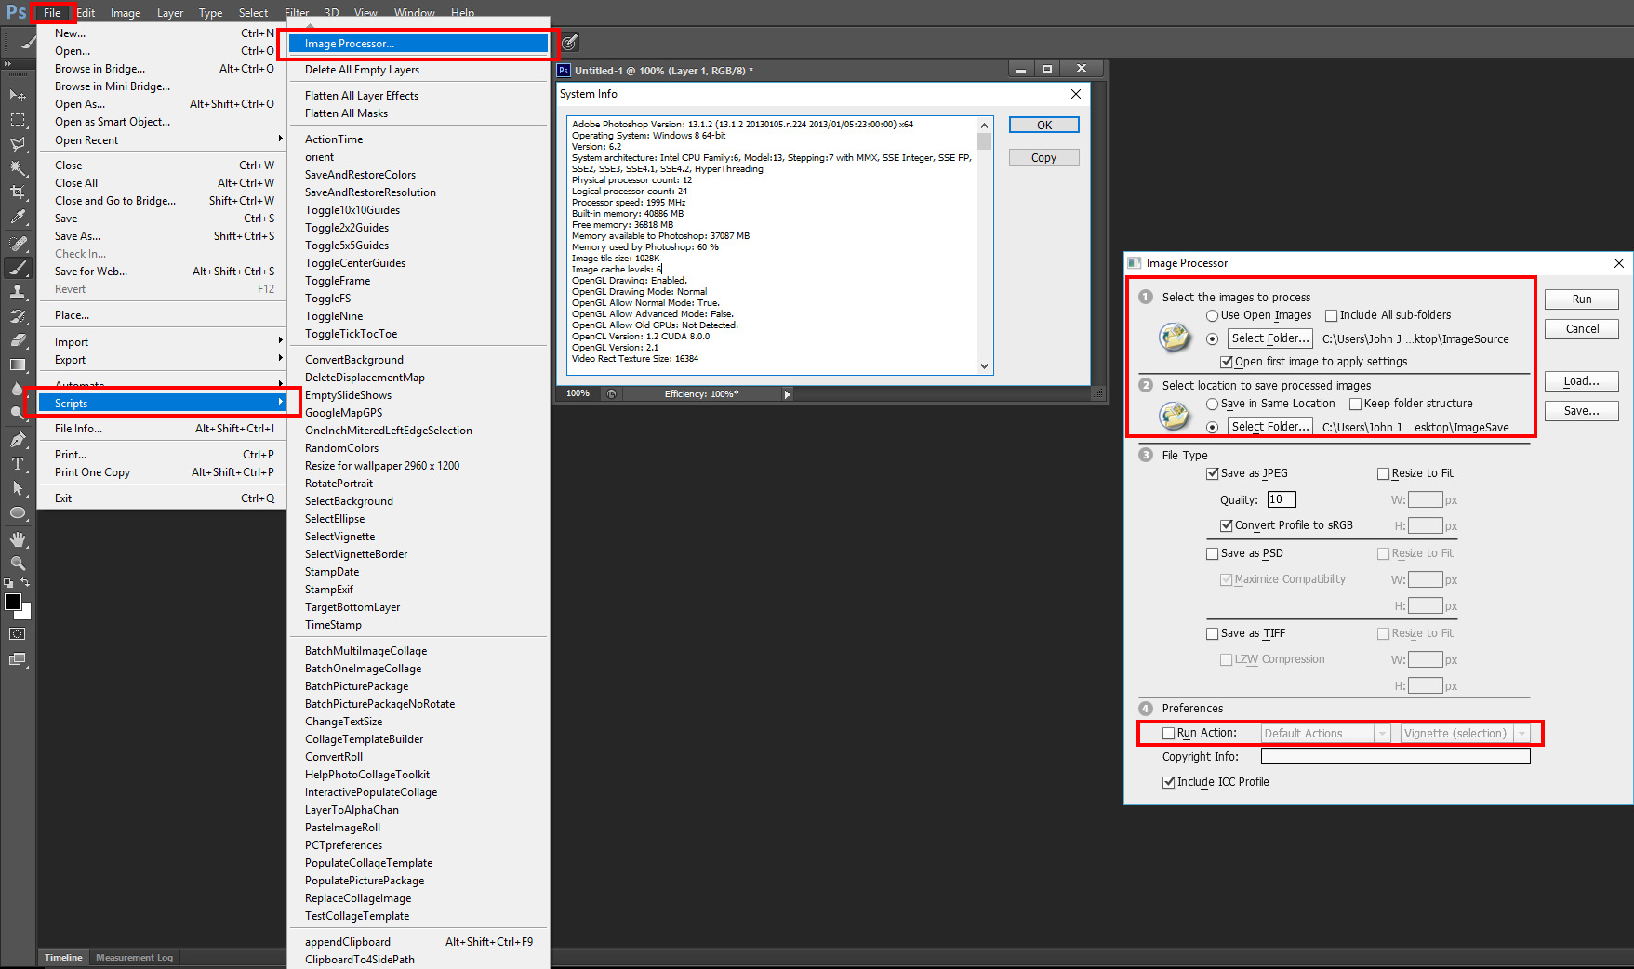Uncheck Open first image to apply settings

tap(1229, 362)
